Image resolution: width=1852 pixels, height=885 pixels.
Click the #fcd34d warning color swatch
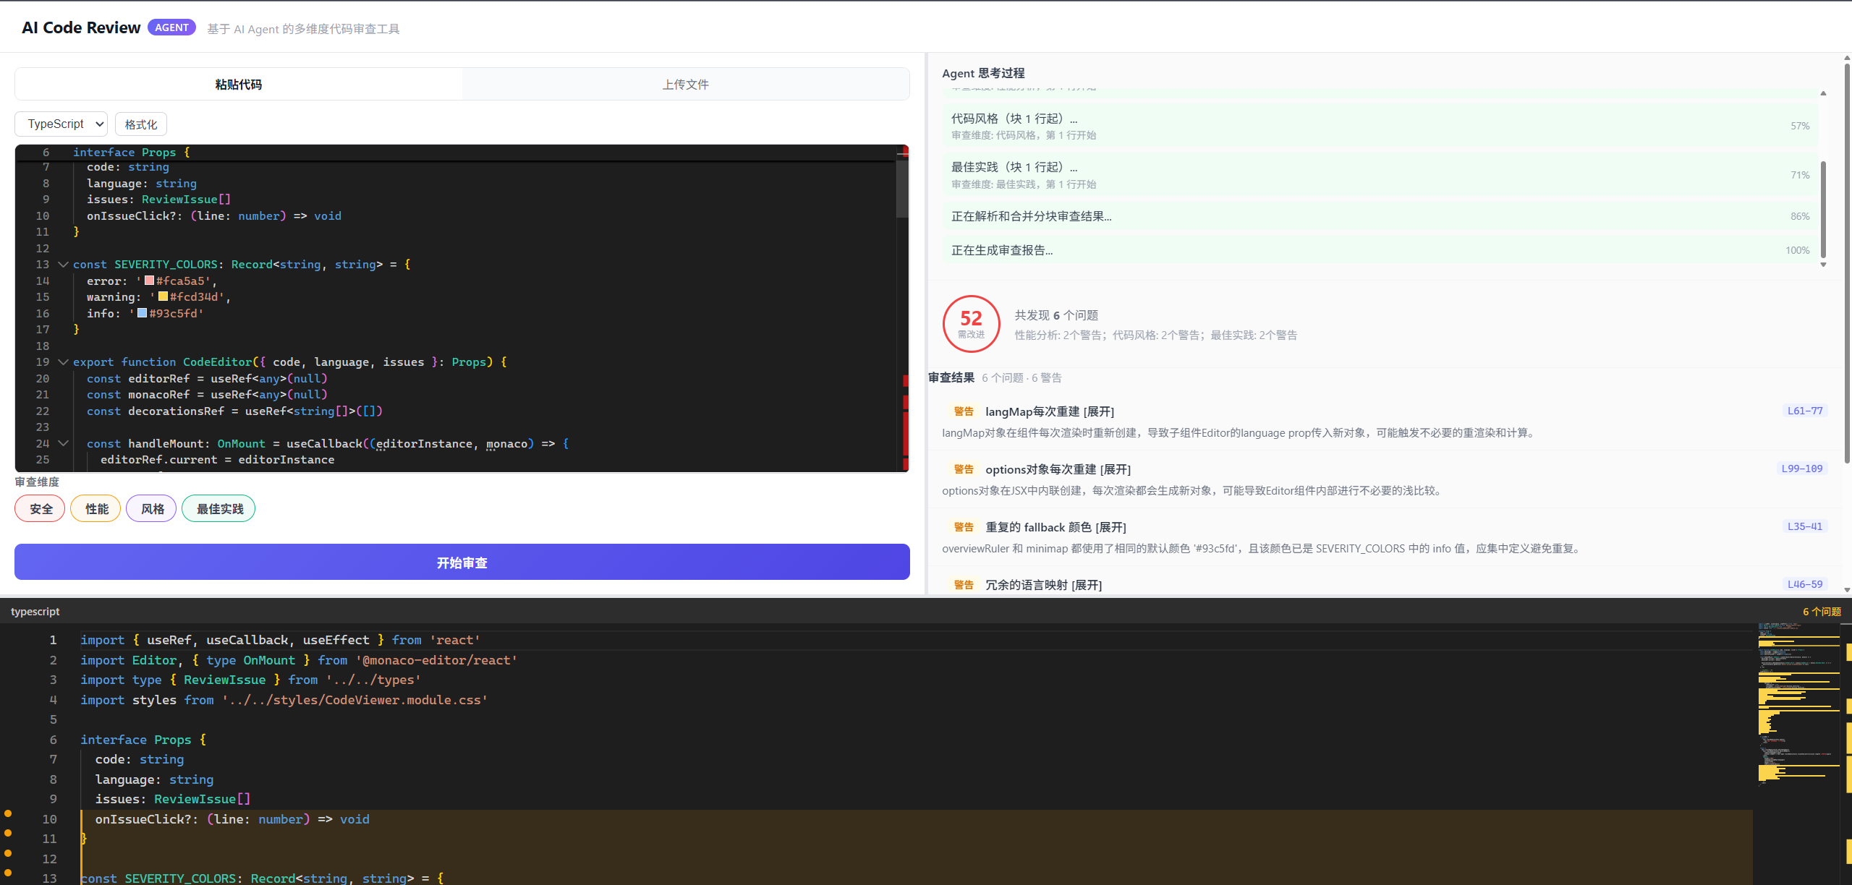163,296
